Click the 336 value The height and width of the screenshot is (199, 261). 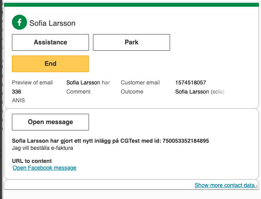(17, 92)
